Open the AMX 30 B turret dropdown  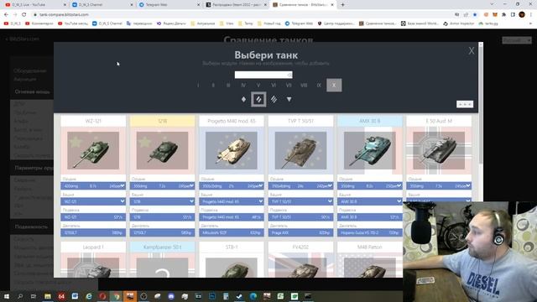coord(370,201)
